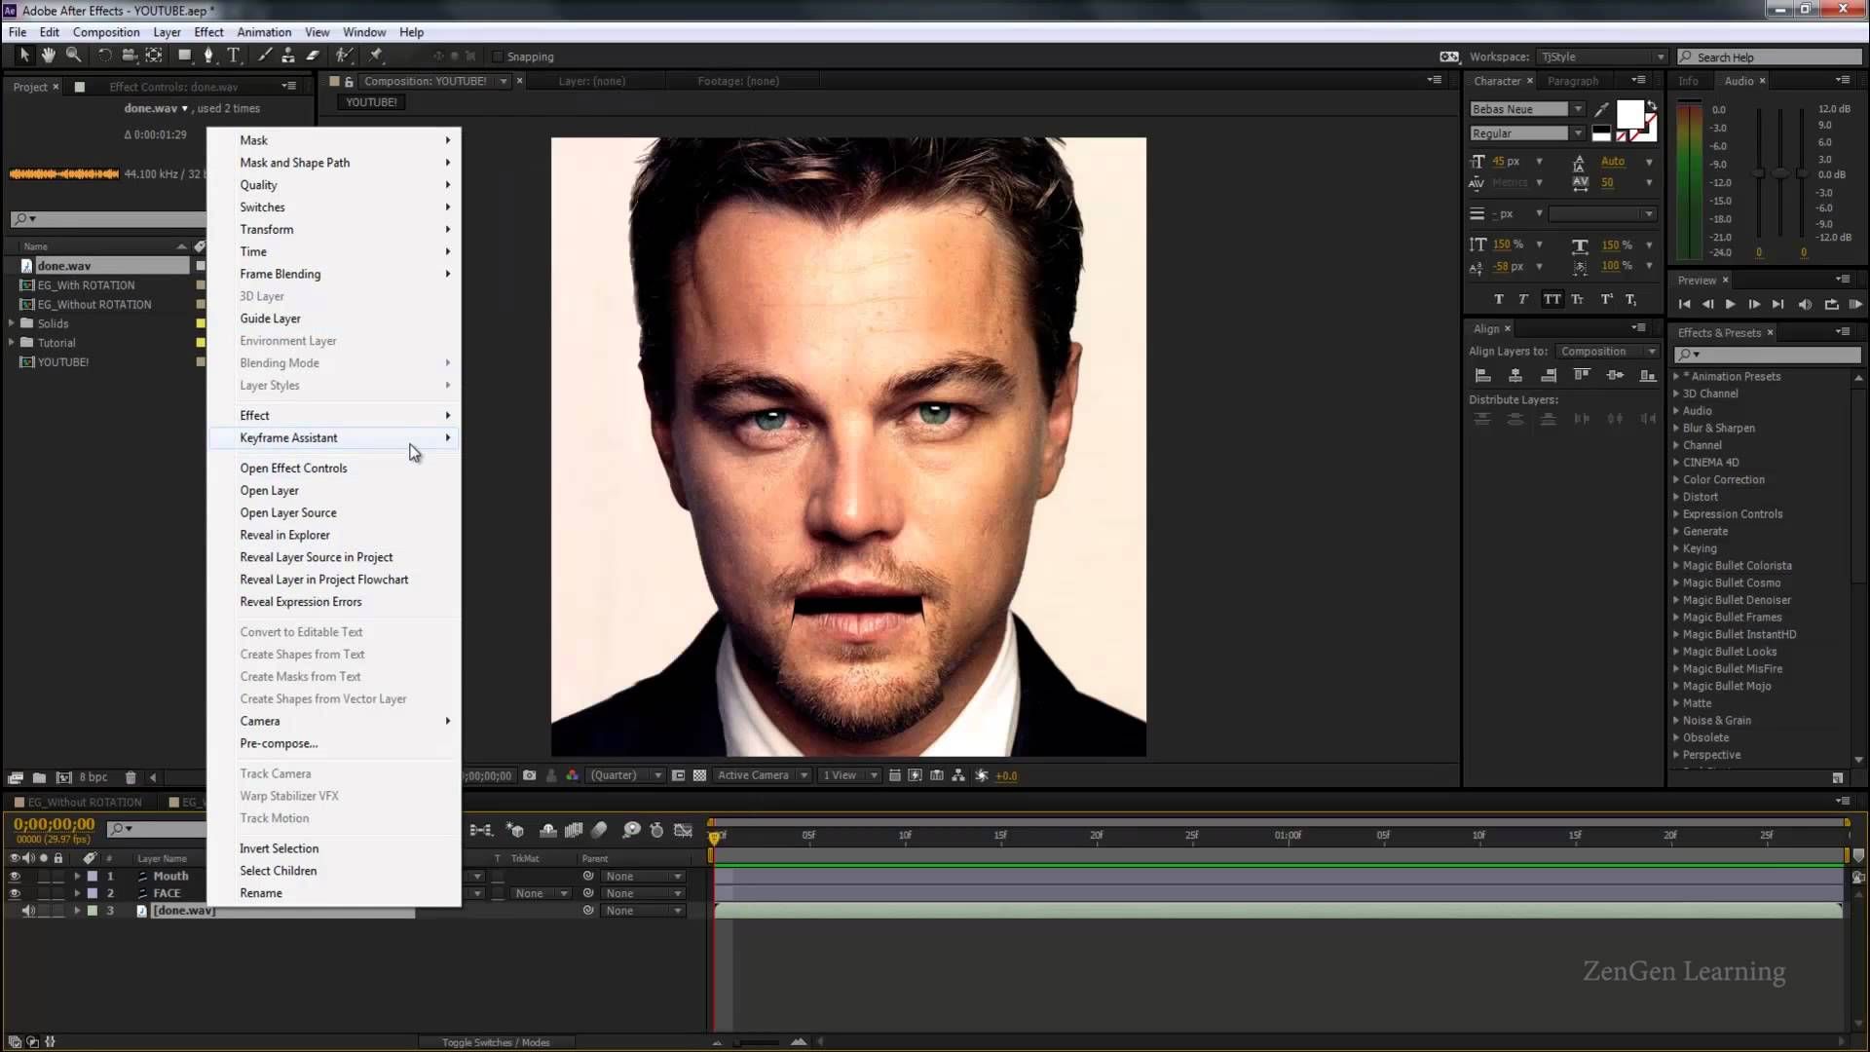
Task: Select the Puppet Pin tool
Action: (376, 56)
